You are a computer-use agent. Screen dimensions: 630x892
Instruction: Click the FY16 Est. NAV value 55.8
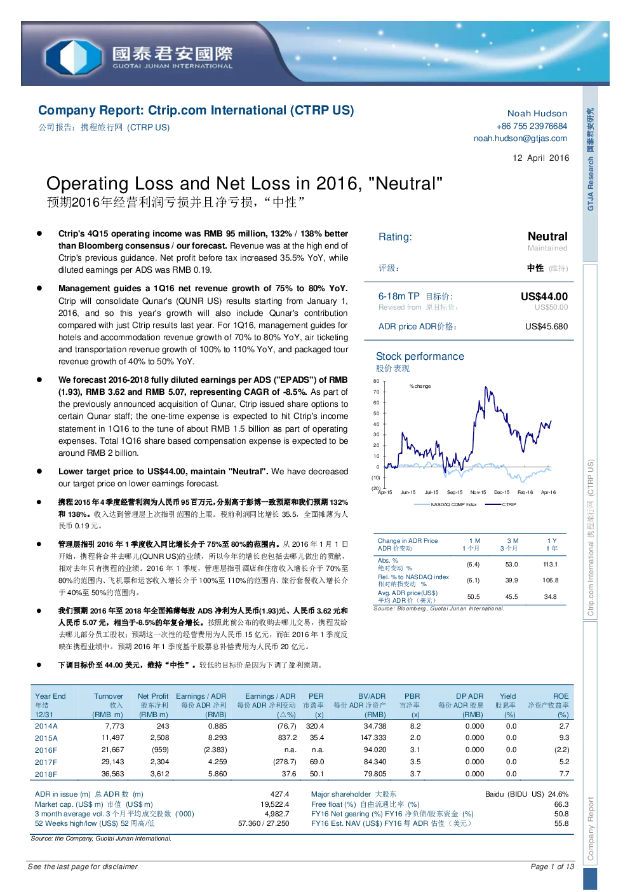click(x=561, y=823)
